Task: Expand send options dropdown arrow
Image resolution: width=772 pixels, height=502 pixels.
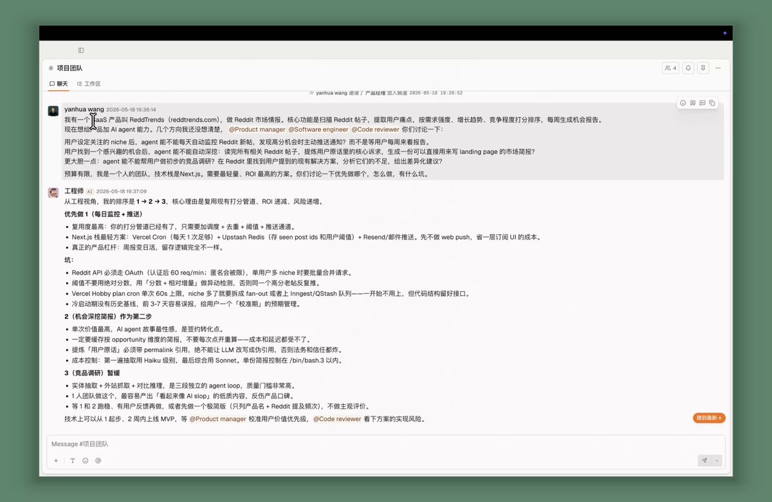Action: pyautogui.click(x=717, y=460)
